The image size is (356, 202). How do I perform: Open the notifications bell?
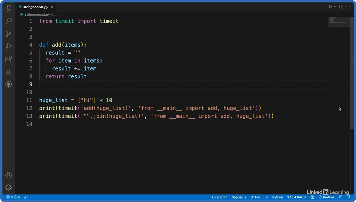tap(348, 197)
